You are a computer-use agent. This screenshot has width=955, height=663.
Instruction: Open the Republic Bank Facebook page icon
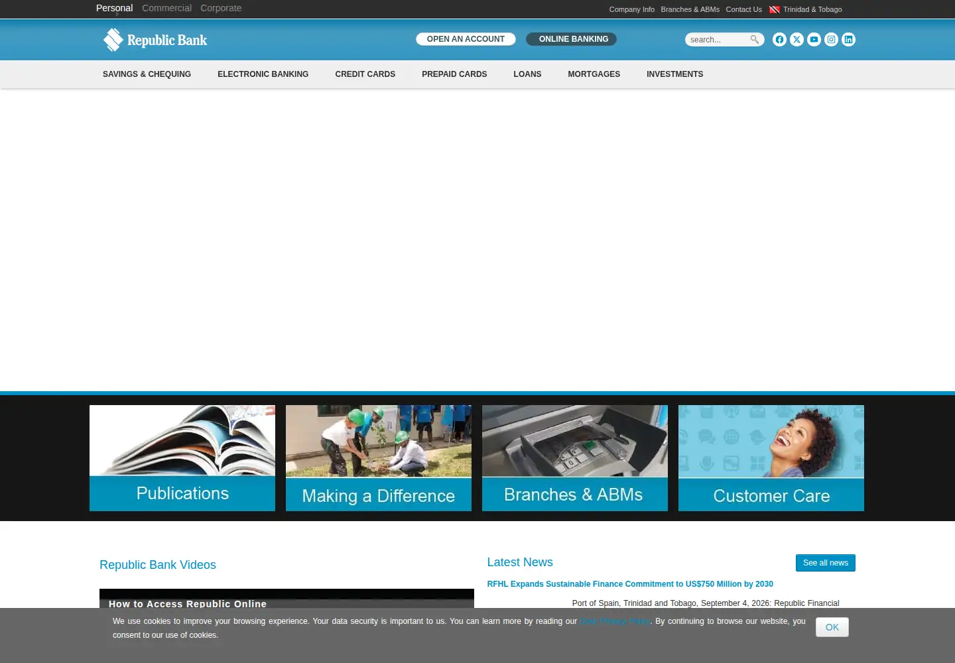(779, 40)
